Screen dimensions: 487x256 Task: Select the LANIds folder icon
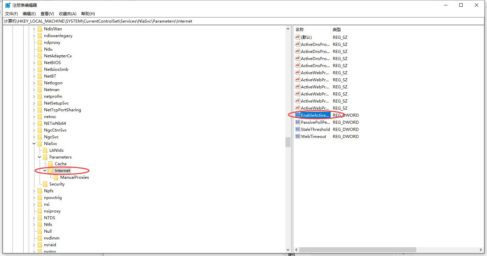[45, 150]
